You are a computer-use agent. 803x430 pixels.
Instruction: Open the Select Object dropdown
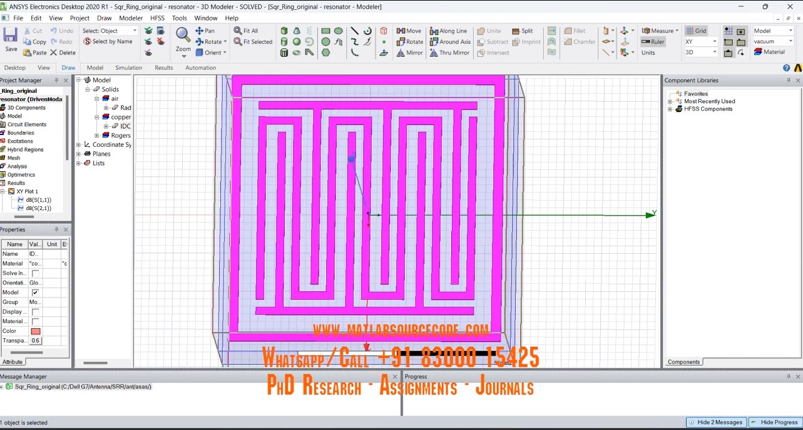pos(134,31)
